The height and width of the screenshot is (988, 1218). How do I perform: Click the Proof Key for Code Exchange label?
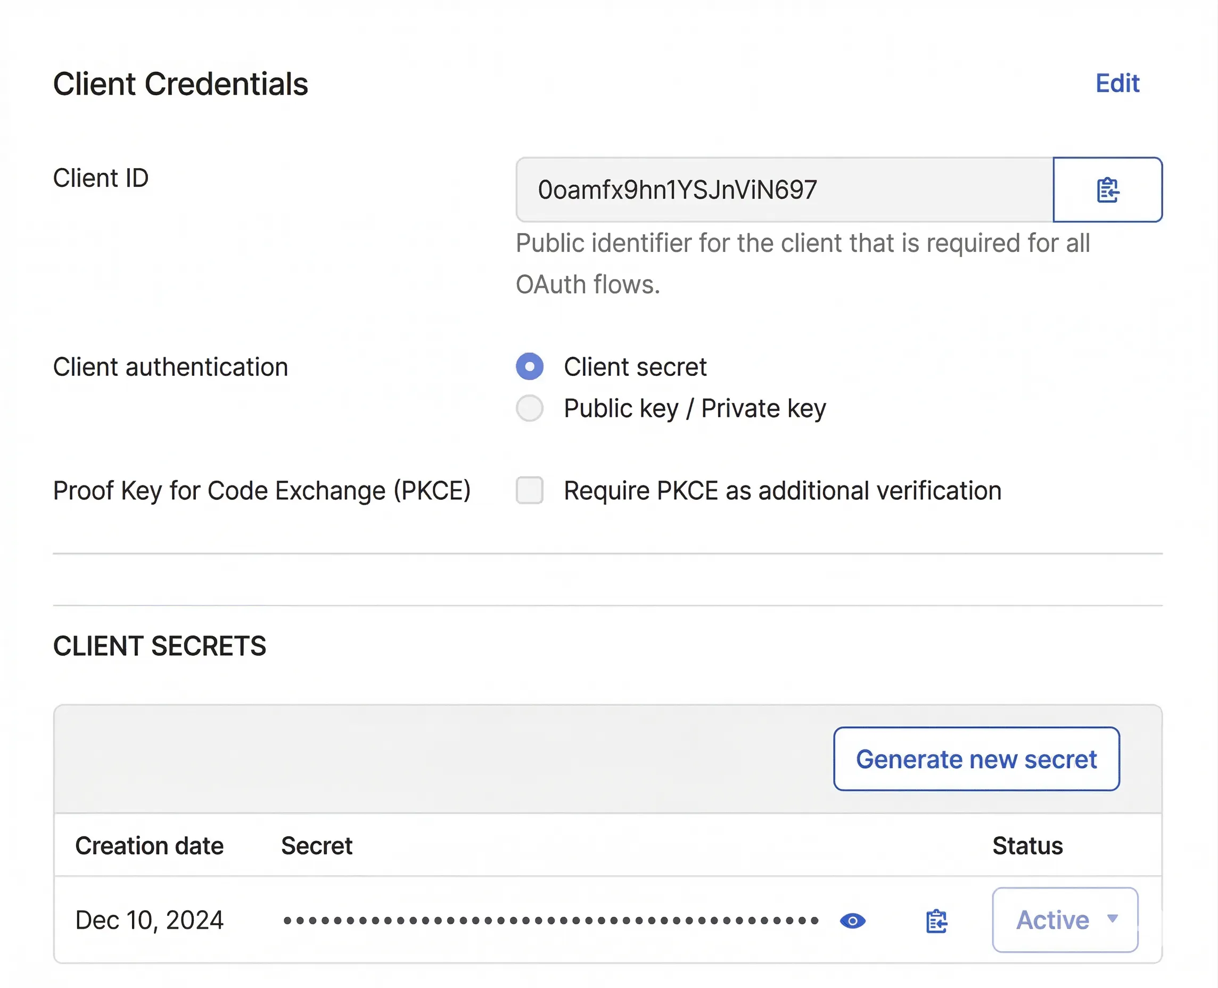(x=262, y=491)
